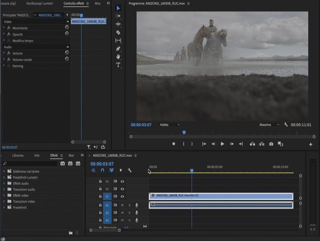Click the A002C002 video clip on V1

tap(221, 196)
